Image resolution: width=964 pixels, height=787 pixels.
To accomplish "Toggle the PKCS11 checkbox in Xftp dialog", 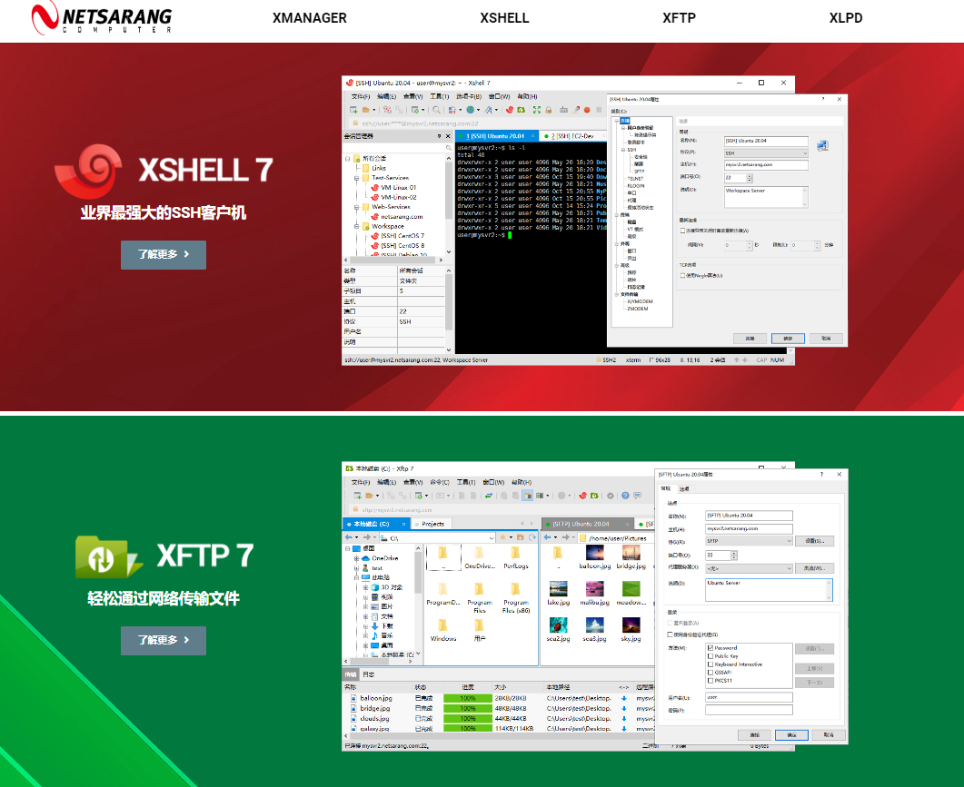I will pyautogui.click(x=711, y=680).
